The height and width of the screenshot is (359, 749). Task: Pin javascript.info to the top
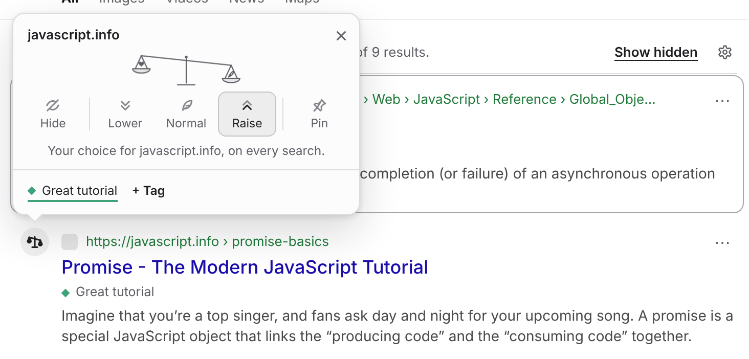(x=319, y=114)
